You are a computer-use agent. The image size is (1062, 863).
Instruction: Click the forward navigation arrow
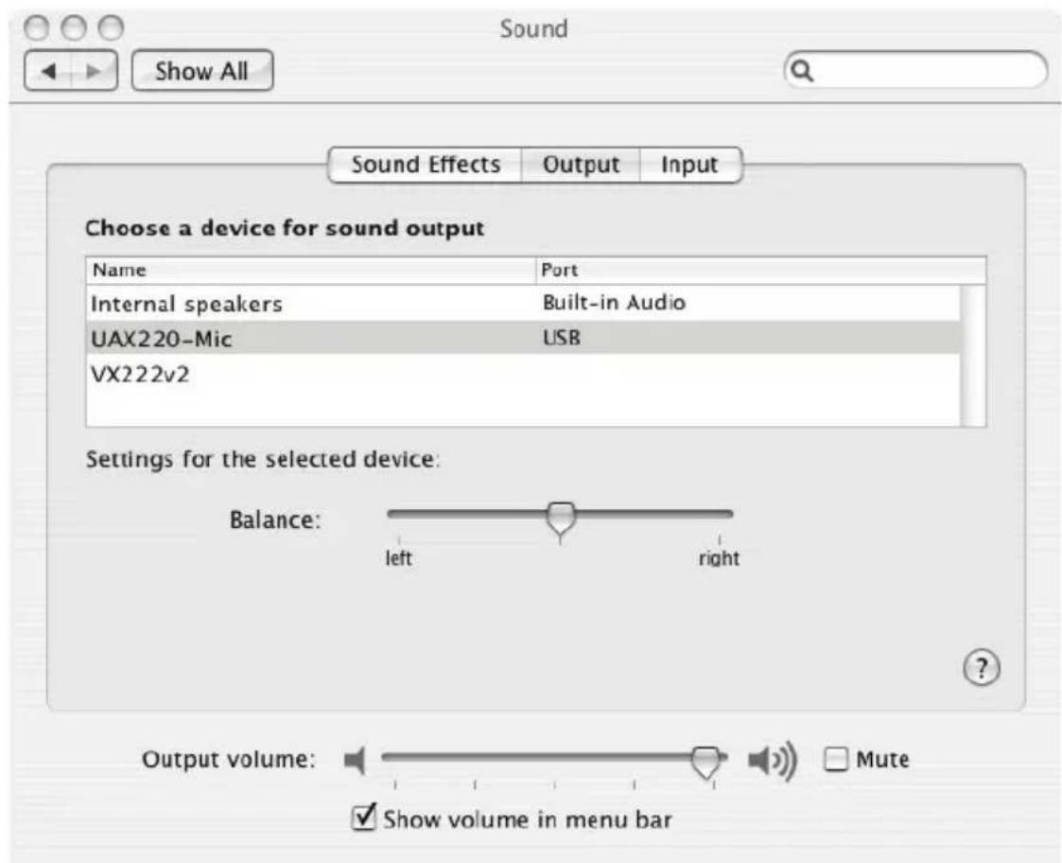[95, 71]
